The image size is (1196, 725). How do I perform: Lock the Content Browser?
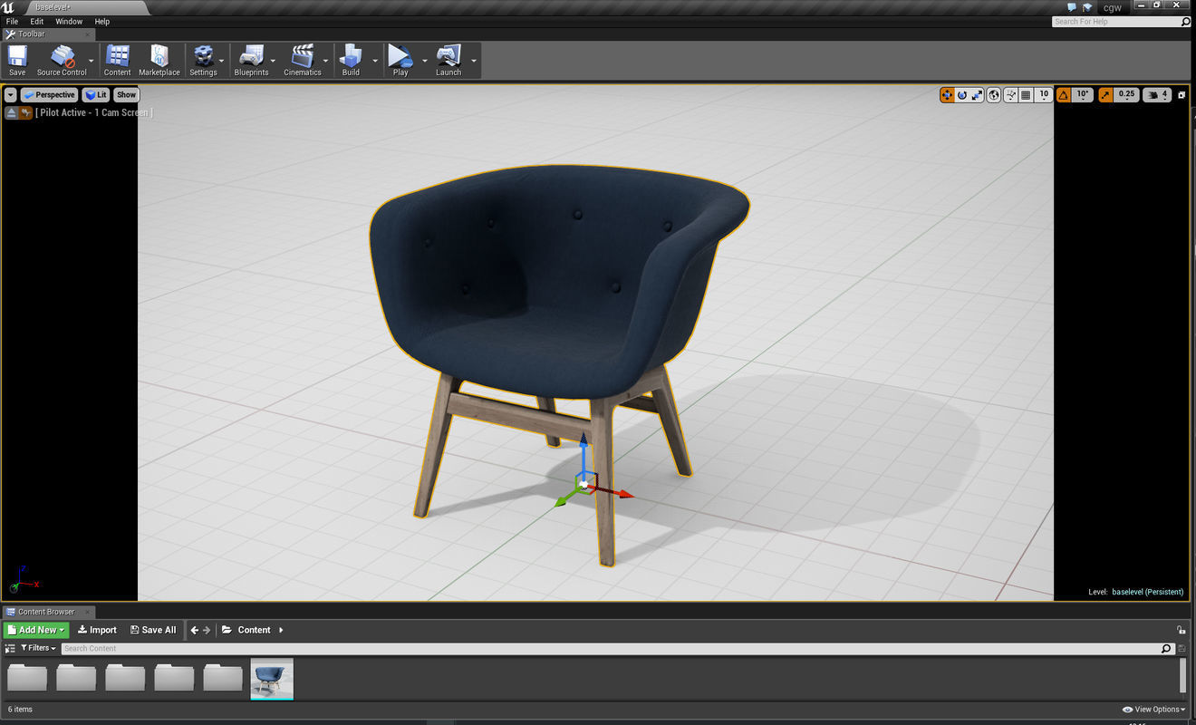1181,630
